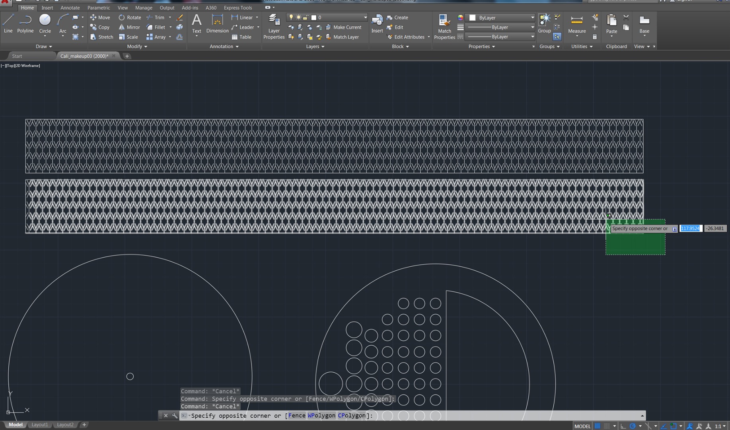Toggle group selection on/off
Image resolution: width=730 pixels, height=430 pixels.
[557, 37]
